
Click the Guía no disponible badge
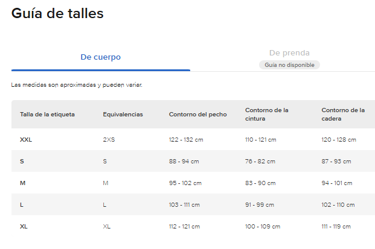289,65
